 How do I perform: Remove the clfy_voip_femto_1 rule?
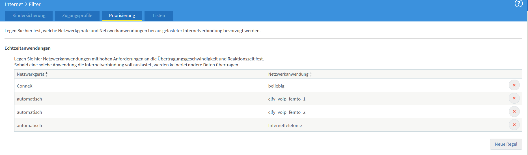514,98
